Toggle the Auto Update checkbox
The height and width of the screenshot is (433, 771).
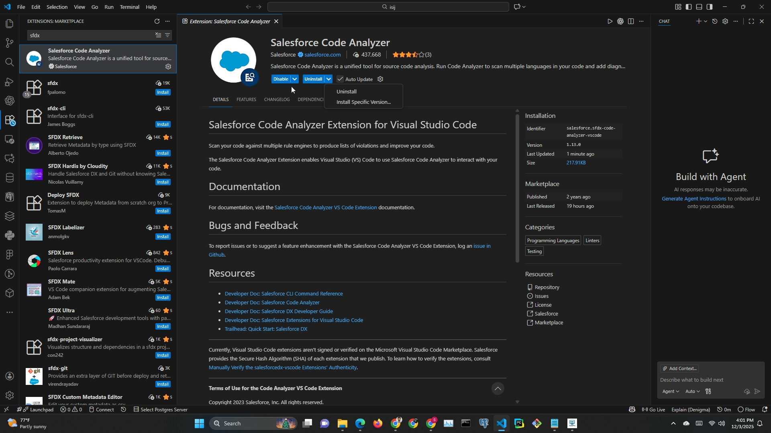340,79
